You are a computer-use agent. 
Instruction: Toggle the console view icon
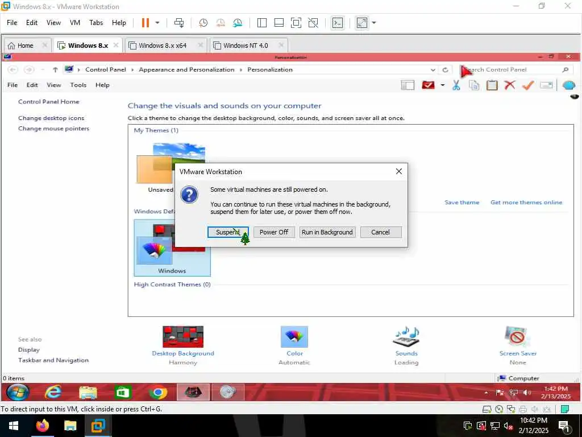(x=338, y=23)
